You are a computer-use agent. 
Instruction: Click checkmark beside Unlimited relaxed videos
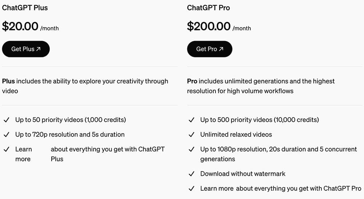(191, 135)
